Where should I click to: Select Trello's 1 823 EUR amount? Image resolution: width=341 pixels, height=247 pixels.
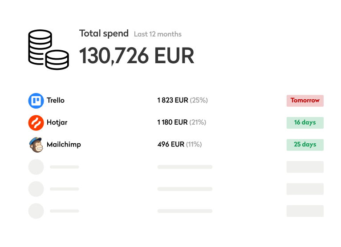point(173,100)
